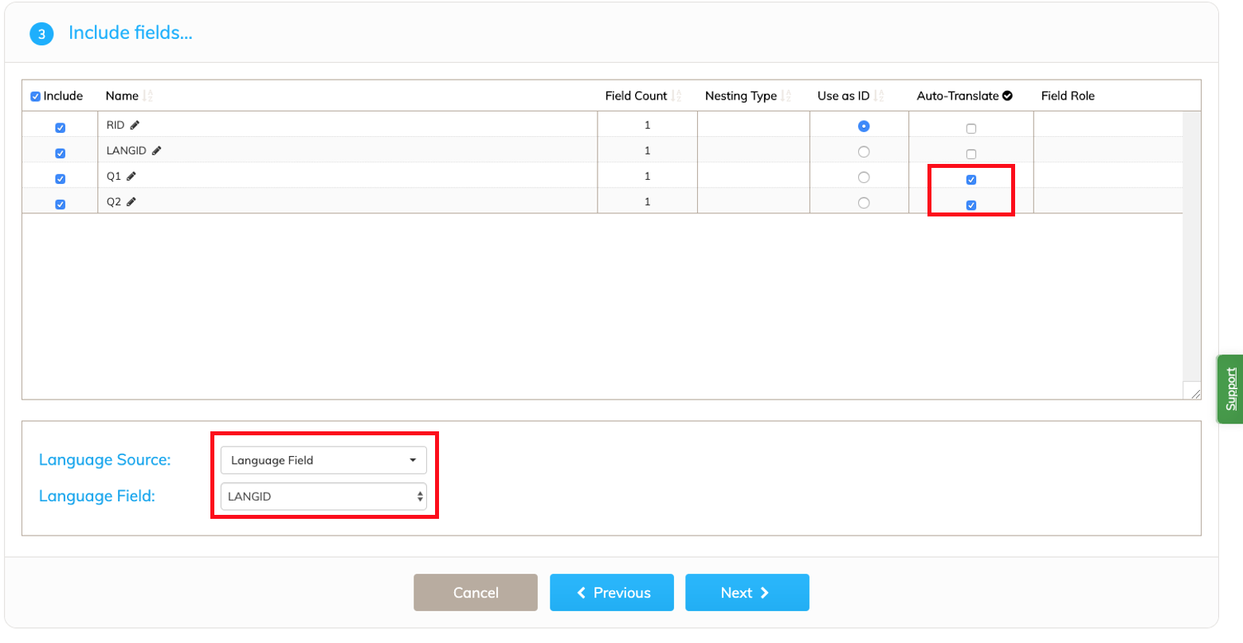Select RID as the ID field
Image resolution: width=1243 pixels, height=643 pixels.
coord(864,126)
